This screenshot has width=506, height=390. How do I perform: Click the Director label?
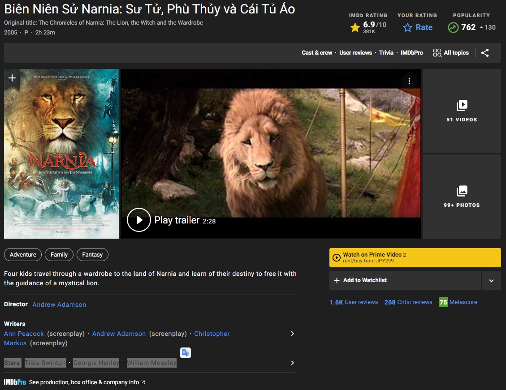(16, 304)
